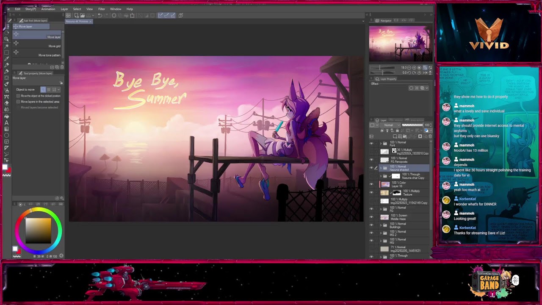This screenshot has height=305, width=542.
Task: Expand the FG layer folder
Action: (x=380, y=209)
